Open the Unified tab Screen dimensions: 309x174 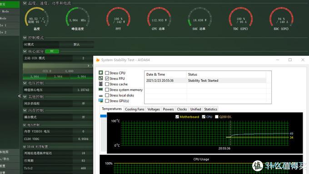pyautogui.click(x=195, y=109)
